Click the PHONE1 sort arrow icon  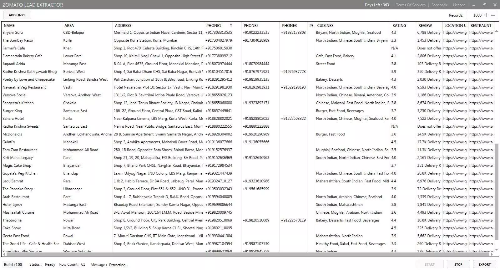point(231,25)
